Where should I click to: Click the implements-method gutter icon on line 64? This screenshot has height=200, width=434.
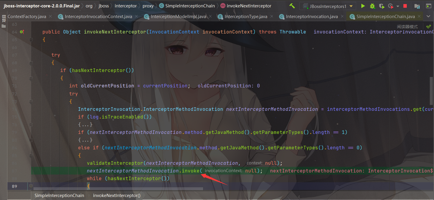coord(22,32)
